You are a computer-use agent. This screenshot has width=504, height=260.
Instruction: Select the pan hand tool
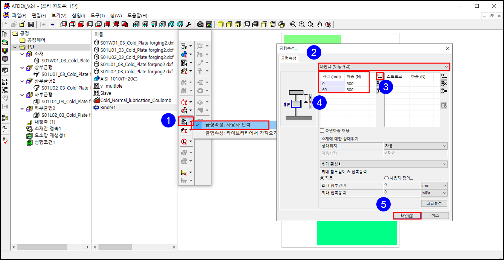click(319, 24)
